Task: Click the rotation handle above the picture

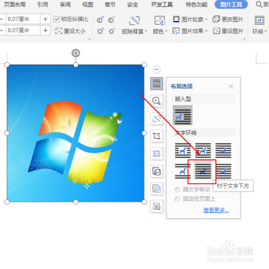Action: tap(76, 53)
